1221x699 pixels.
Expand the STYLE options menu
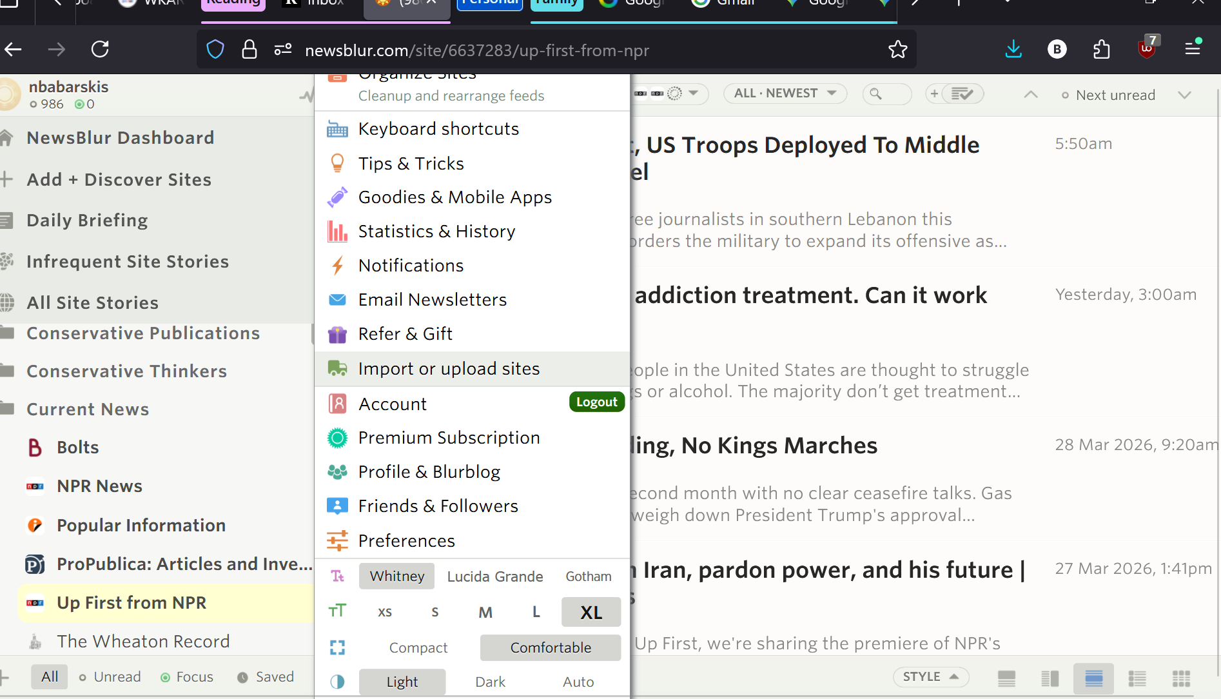point(930,676)
